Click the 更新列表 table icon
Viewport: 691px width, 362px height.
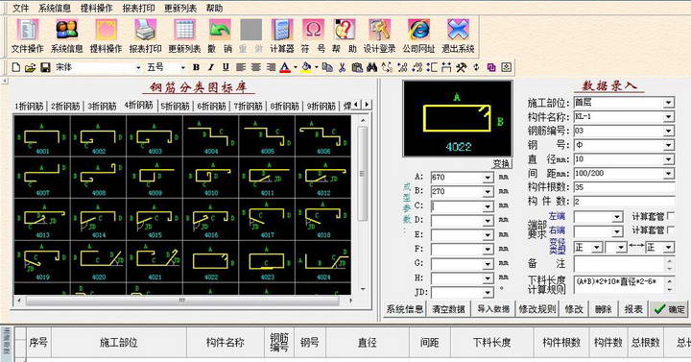click(x=184, y=31)
